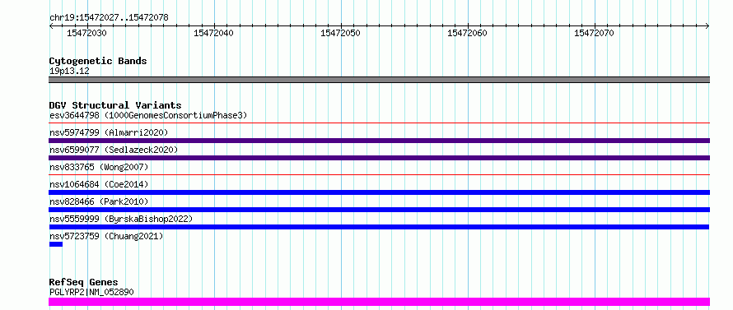This screenshot has width=733, height=310.
Task: Click the gray 19p13.12 cytoband bar
Action: pyautogui.click(x=379, y=80)
